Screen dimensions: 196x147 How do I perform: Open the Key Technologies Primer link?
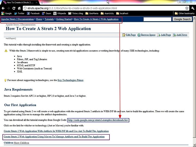[x=71, y=80]
